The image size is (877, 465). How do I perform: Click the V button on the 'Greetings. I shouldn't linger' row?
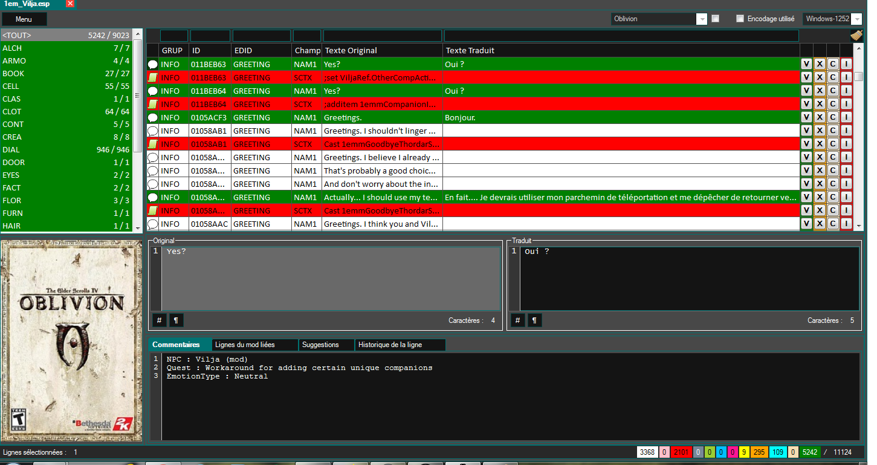pyautogui.click(x=806, y=131)
